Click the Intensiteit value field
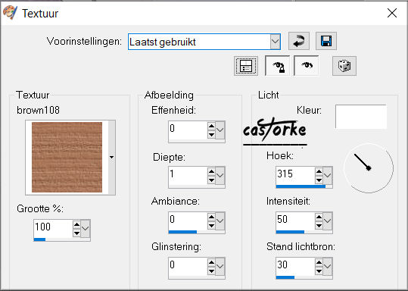This screenshot has height=291, width=408. (295, 220)
